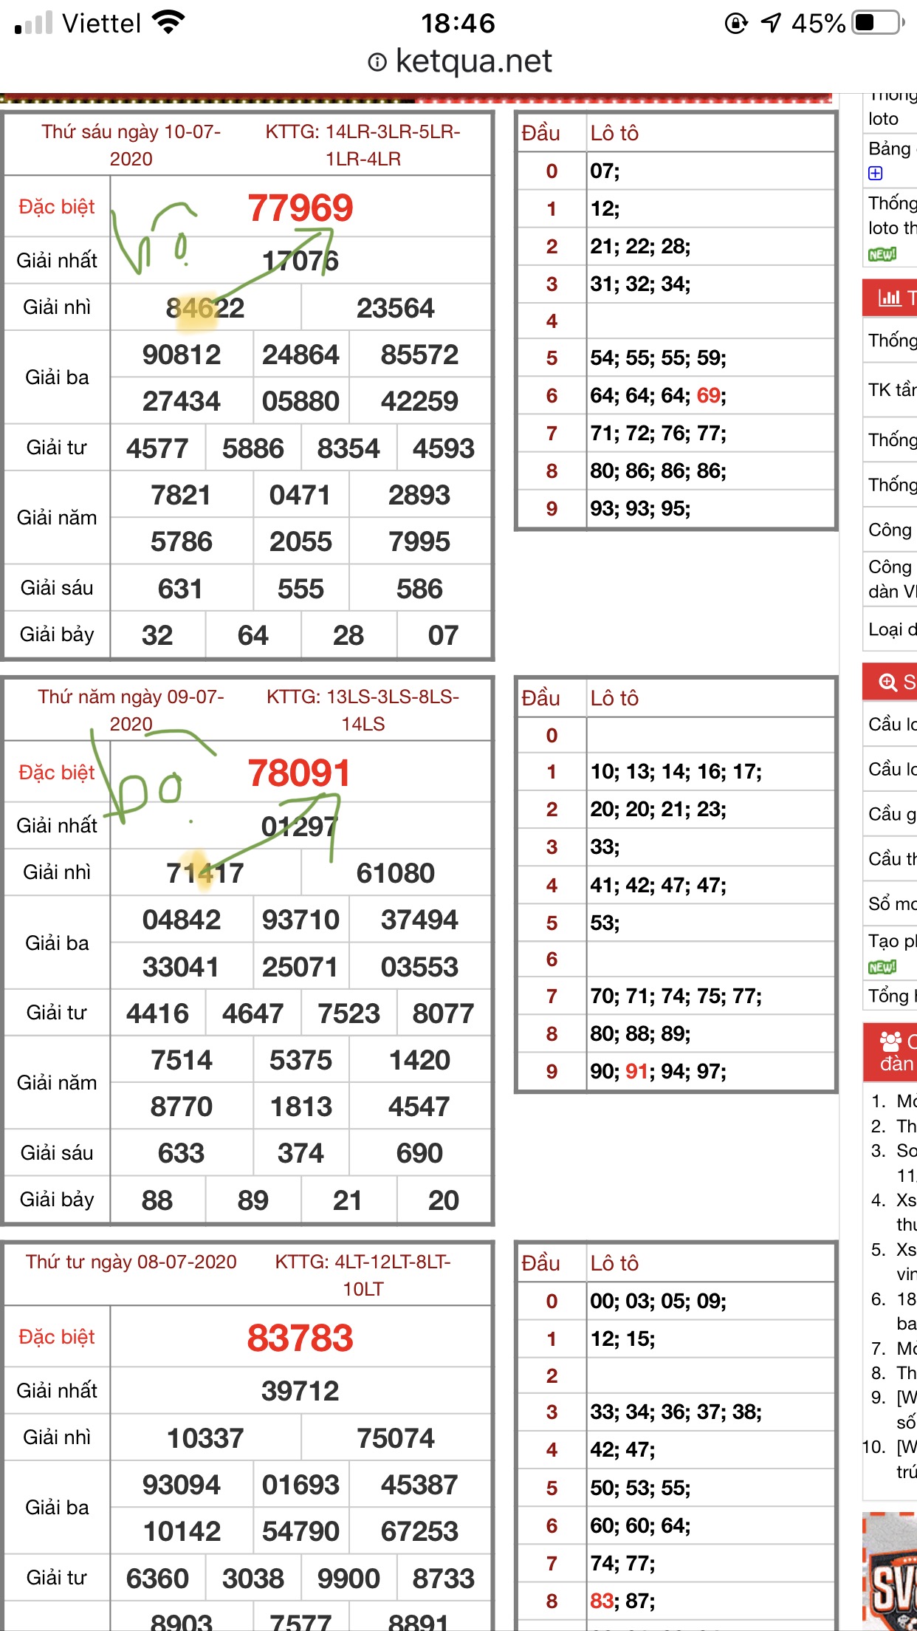Open the SV advertisement thumbnail
917x1631 pixels.
tap(890, 1572)
